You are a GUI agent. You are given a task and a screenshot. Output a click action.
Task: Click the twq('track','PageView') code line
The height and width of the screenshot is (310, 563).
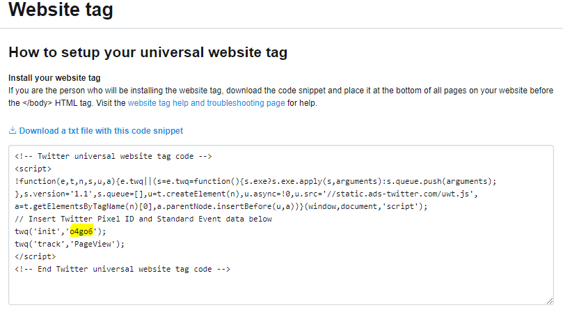click(x=70, y=244)
